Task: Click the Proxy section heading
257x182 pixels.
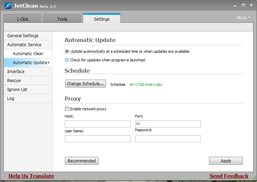Action: click(x=72, y=99)
